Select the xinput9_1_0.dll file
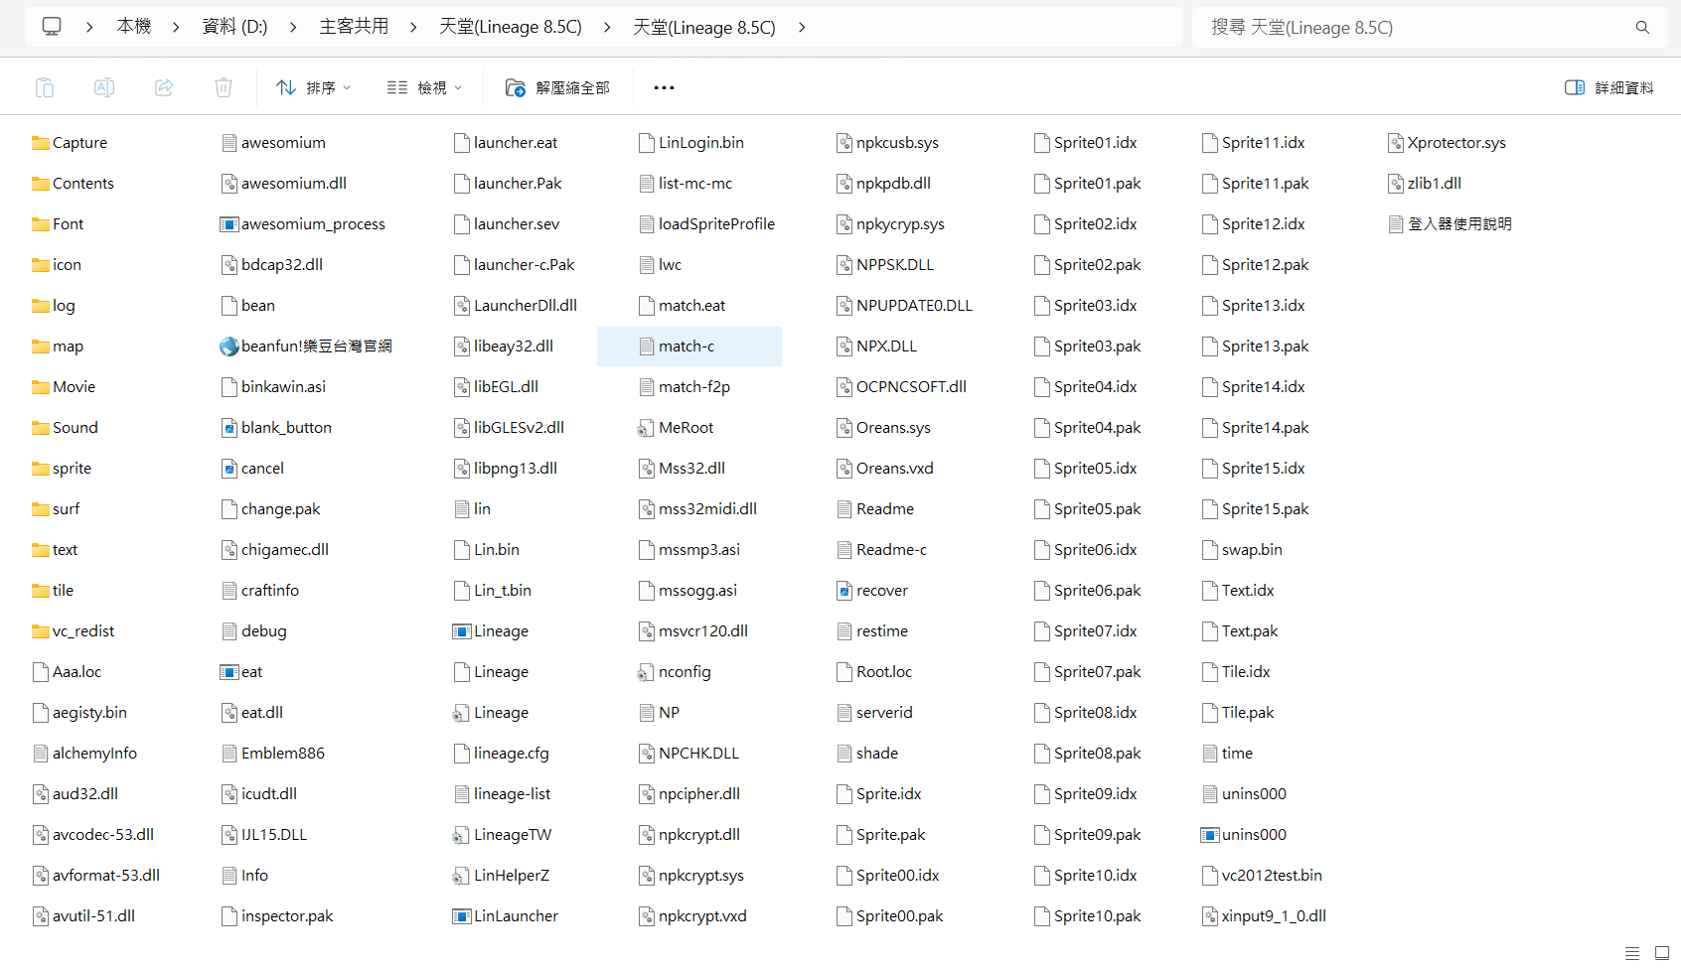 tap(1264, 916)
